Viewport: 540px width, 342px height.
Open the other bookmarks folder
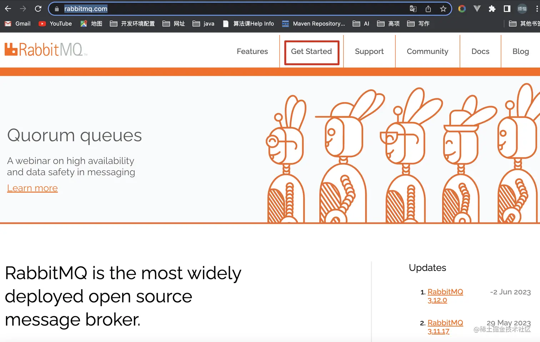524,24
